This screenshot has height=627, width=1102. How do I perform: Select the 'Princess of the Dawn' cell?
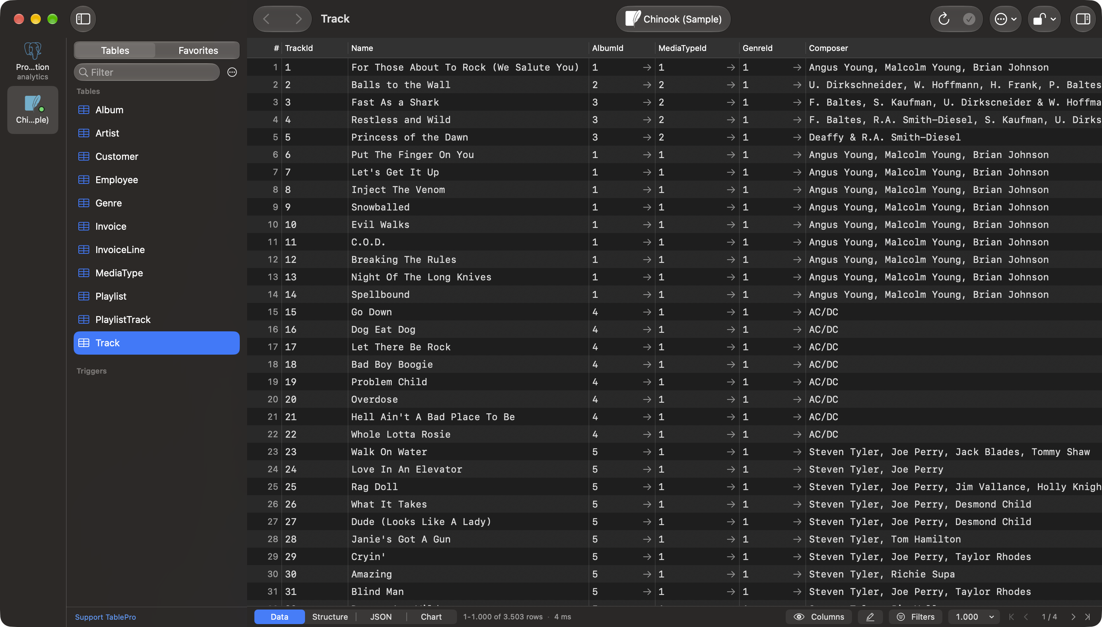(468, 137)
